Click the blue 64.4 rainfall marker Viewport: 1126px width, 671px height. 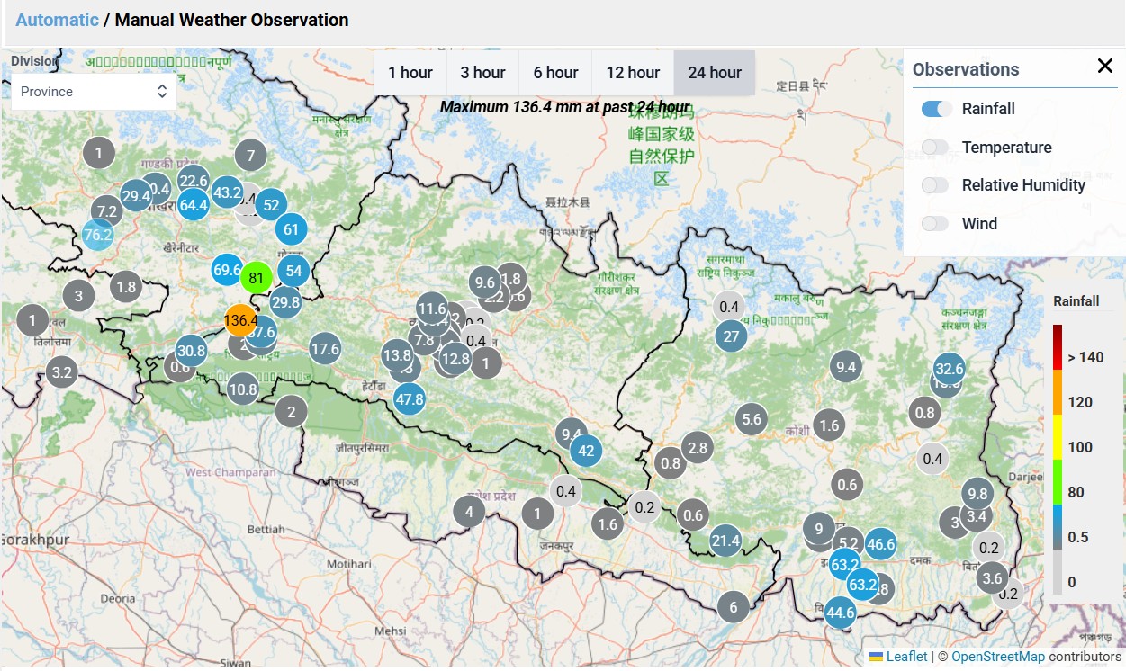[x=194, y=204]
